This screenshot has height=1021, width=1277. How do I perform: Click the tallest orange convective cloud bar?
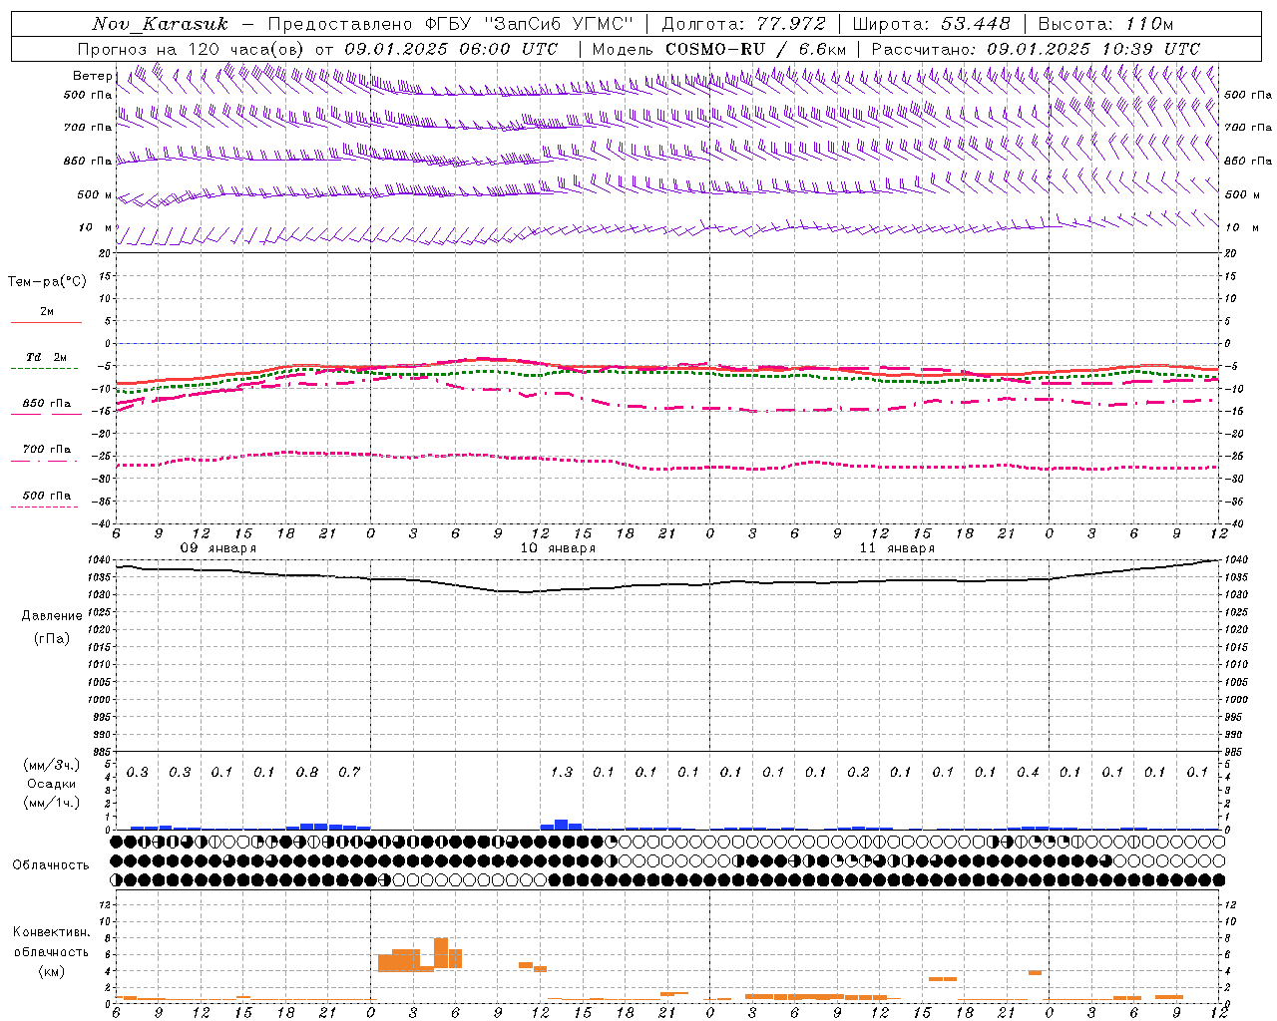click(441, 953)
